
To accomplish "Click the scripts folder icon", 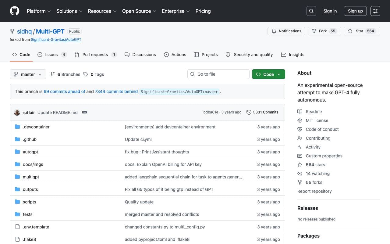I will 17,202.
